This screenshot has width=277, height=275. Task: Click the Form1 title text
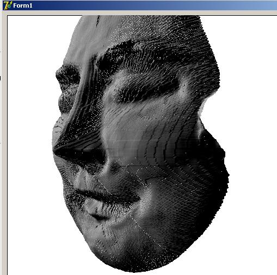[23, 5]
